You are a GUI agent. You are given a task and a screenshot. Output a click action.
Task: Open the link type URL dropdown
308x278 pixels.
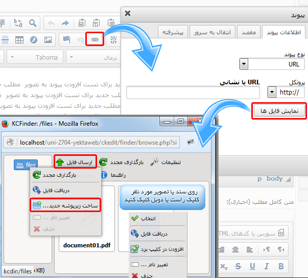click(x=244, y=64)
